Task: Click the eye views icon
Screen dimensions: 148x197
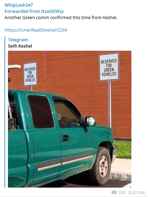Action: pyautogui.click(x=114, y=192)
